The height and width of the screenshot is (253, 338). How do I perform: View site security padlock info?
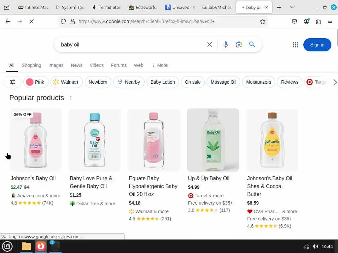73,21
